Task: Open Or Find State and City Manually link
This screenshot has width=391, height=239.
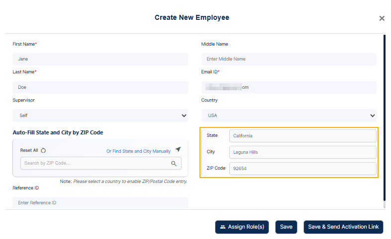Action: 138,151
